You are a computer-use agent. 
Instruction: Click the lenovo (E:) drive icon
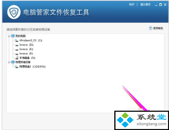point(17,49)
